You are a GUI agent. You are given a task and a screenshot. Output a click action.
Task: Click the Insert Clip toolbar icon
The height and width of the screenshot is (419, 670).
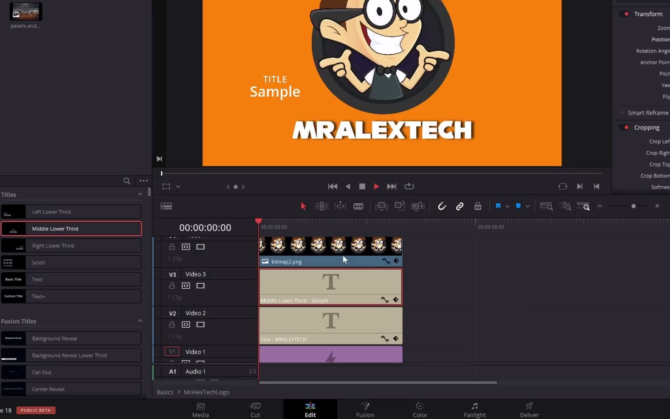click(382, 206)
